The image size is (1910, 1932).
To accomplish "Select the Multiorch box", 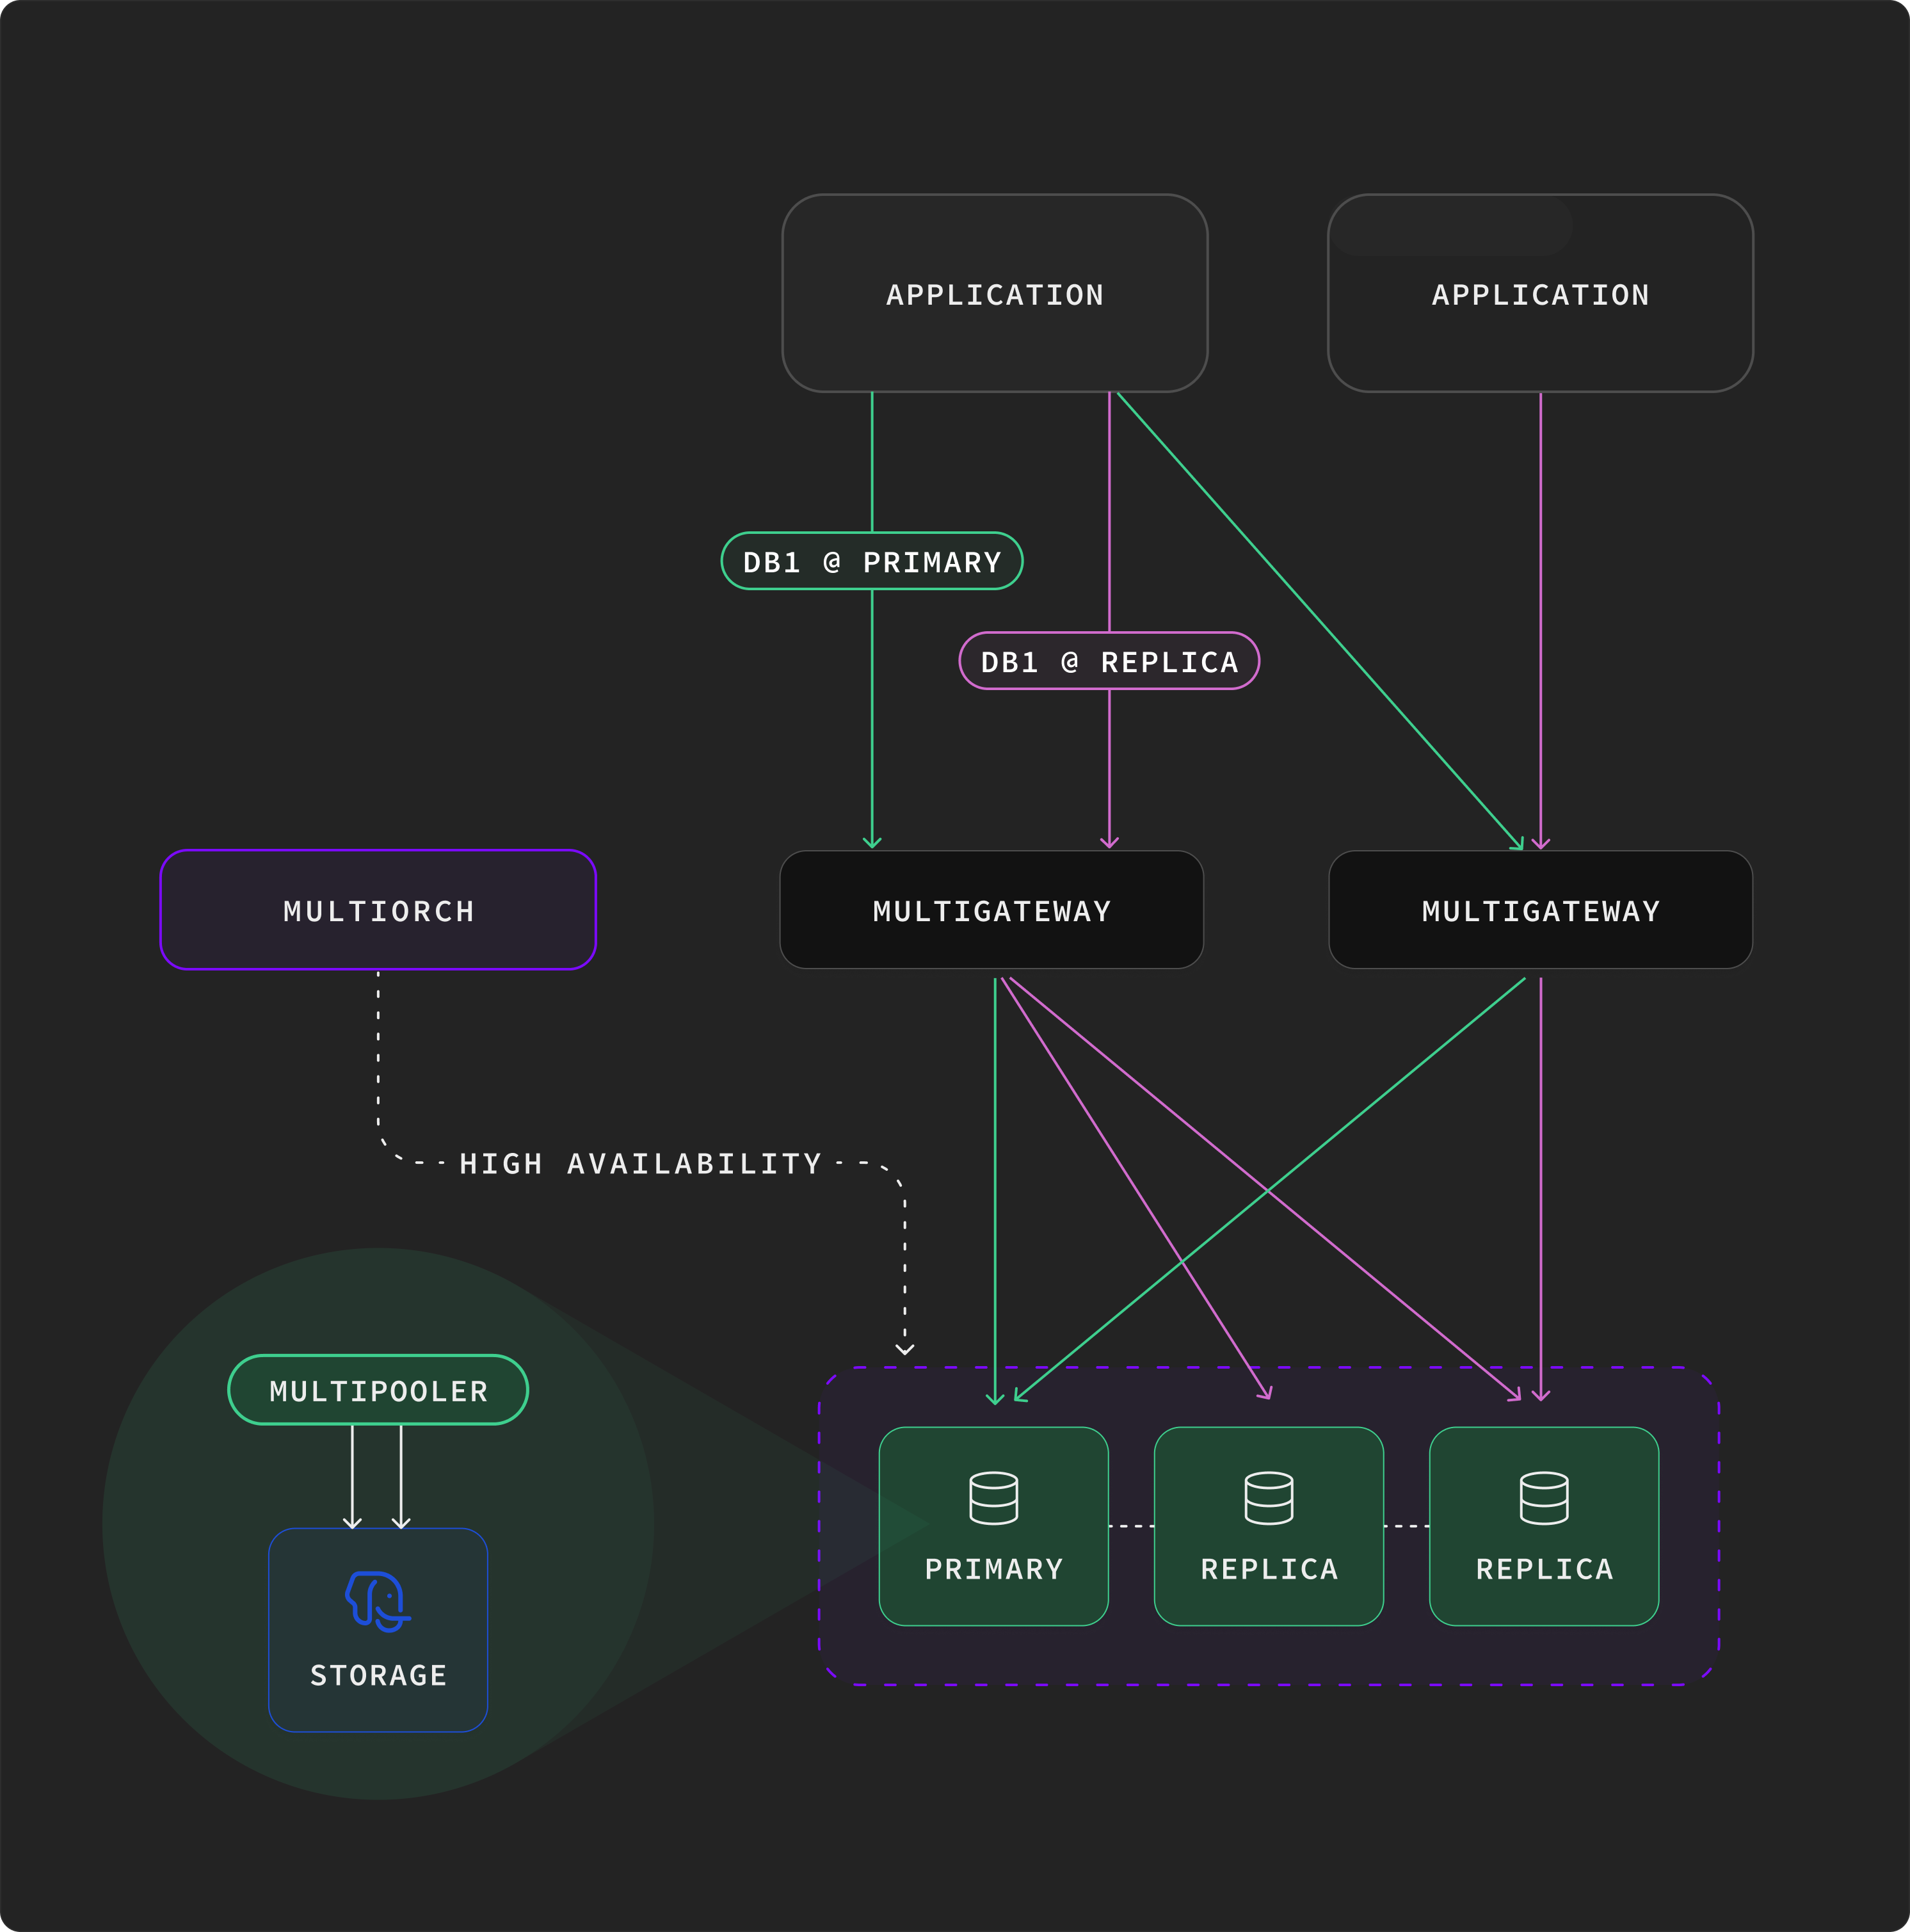I will (378, 910).
